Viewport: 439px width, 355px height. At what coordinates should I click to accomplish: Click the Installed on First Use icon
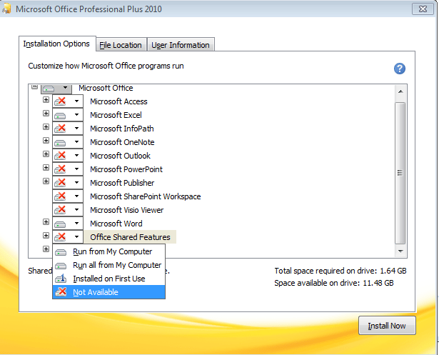[x=61, y=279]
